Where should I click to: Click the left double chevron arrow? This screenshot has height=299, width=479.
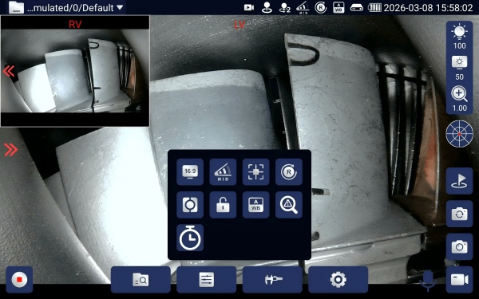[x=9, y=71]
